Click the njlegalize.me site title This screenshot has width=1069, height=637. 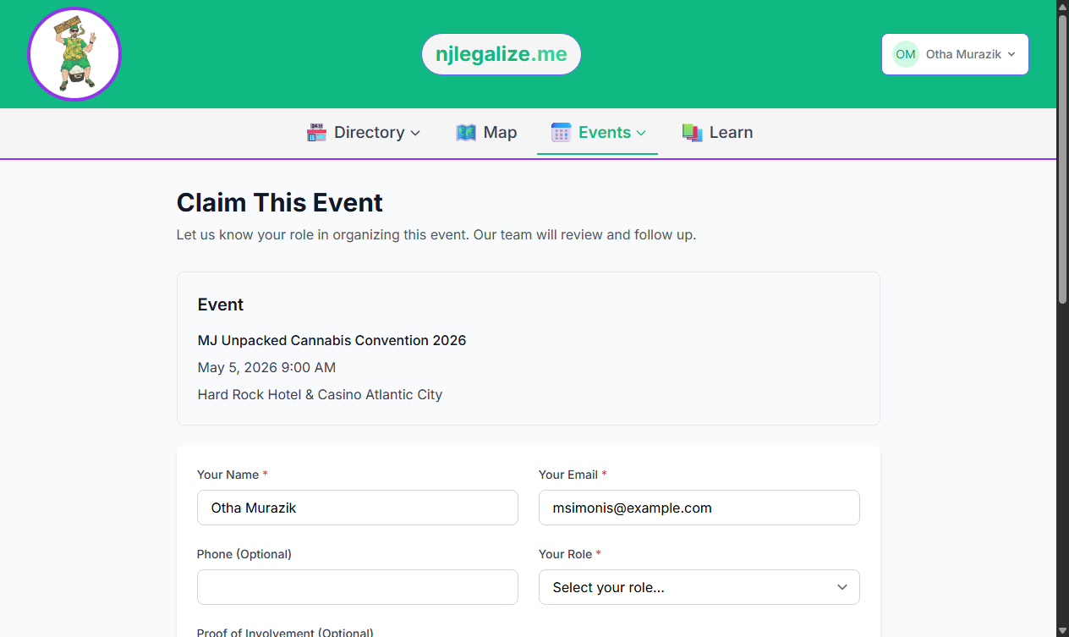(502, 54)
